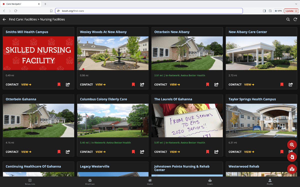This screenshot has height=187, width=300.
Task: View Smiths Mill Health Campus details
Action: click(x=26, y=85)
